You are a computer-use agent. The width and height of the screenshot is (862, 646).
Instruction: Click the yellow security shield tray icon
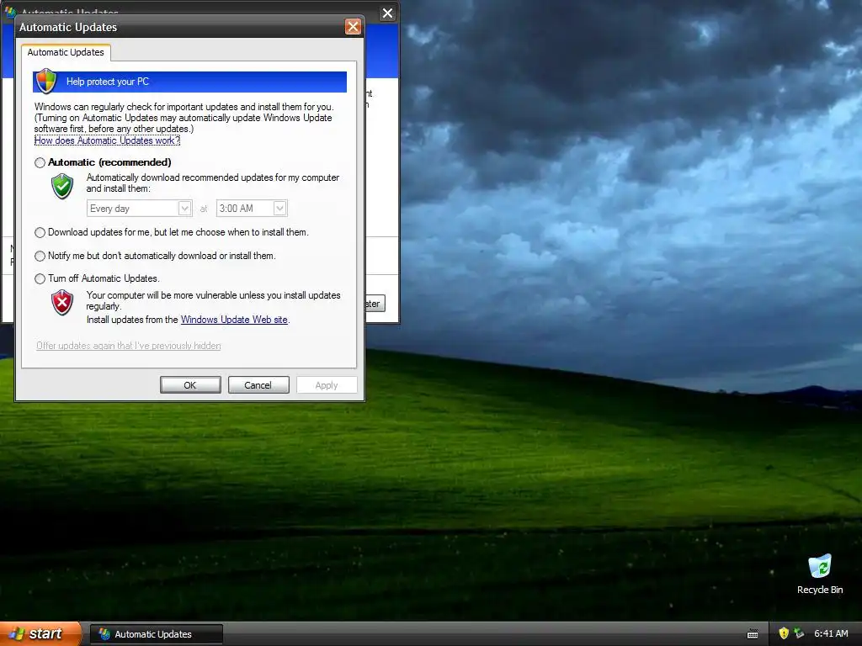click(784, 633)
